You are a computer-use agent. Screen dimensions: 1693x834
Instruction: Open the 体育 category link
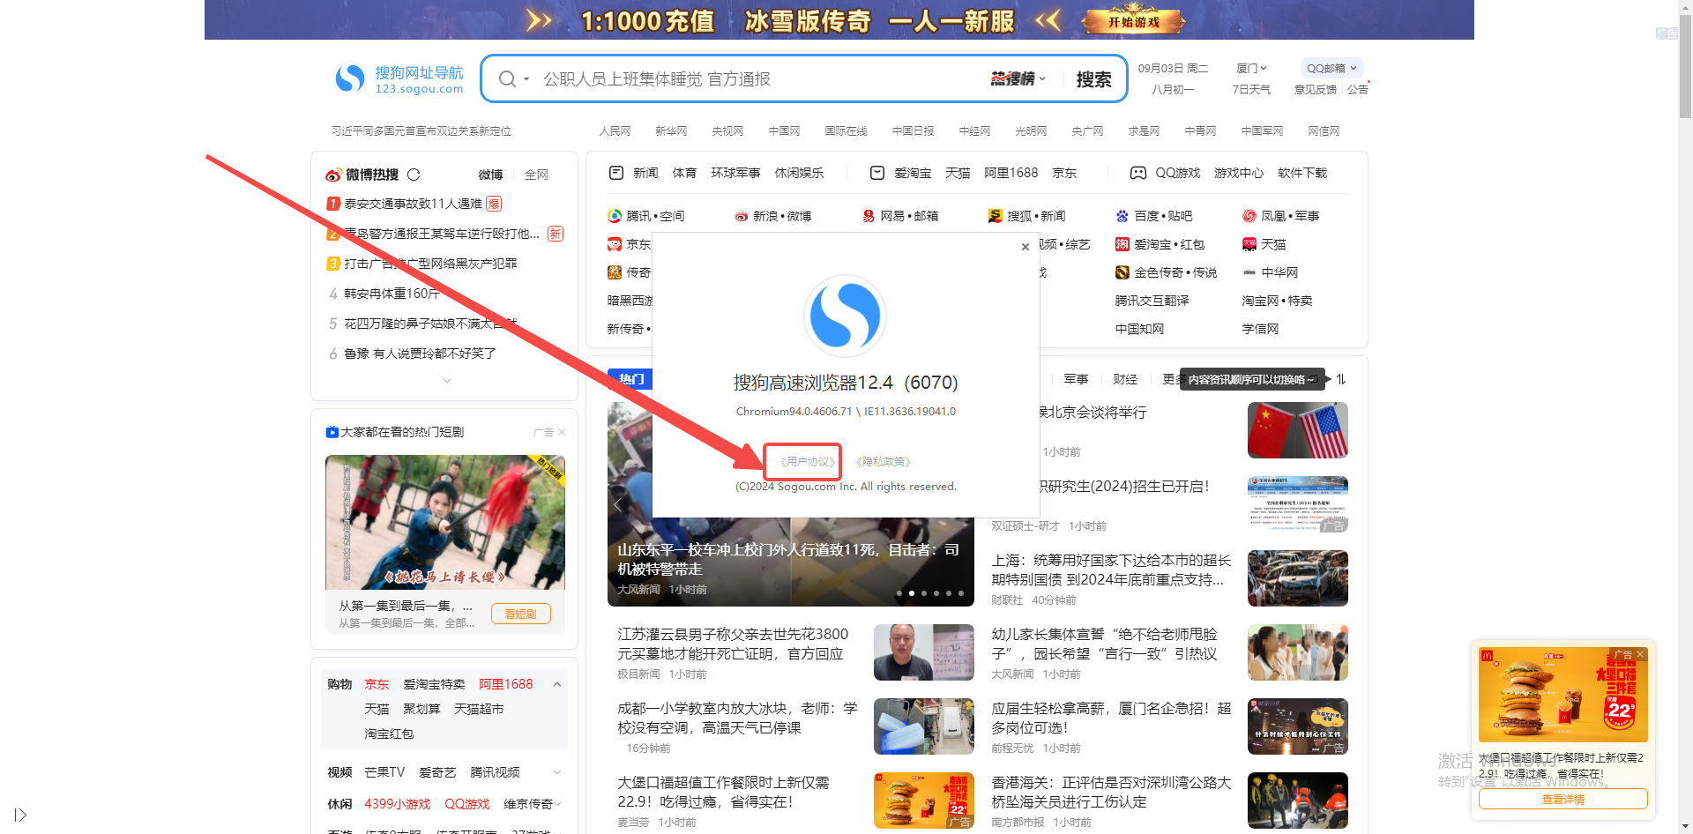tap(684, 173)
